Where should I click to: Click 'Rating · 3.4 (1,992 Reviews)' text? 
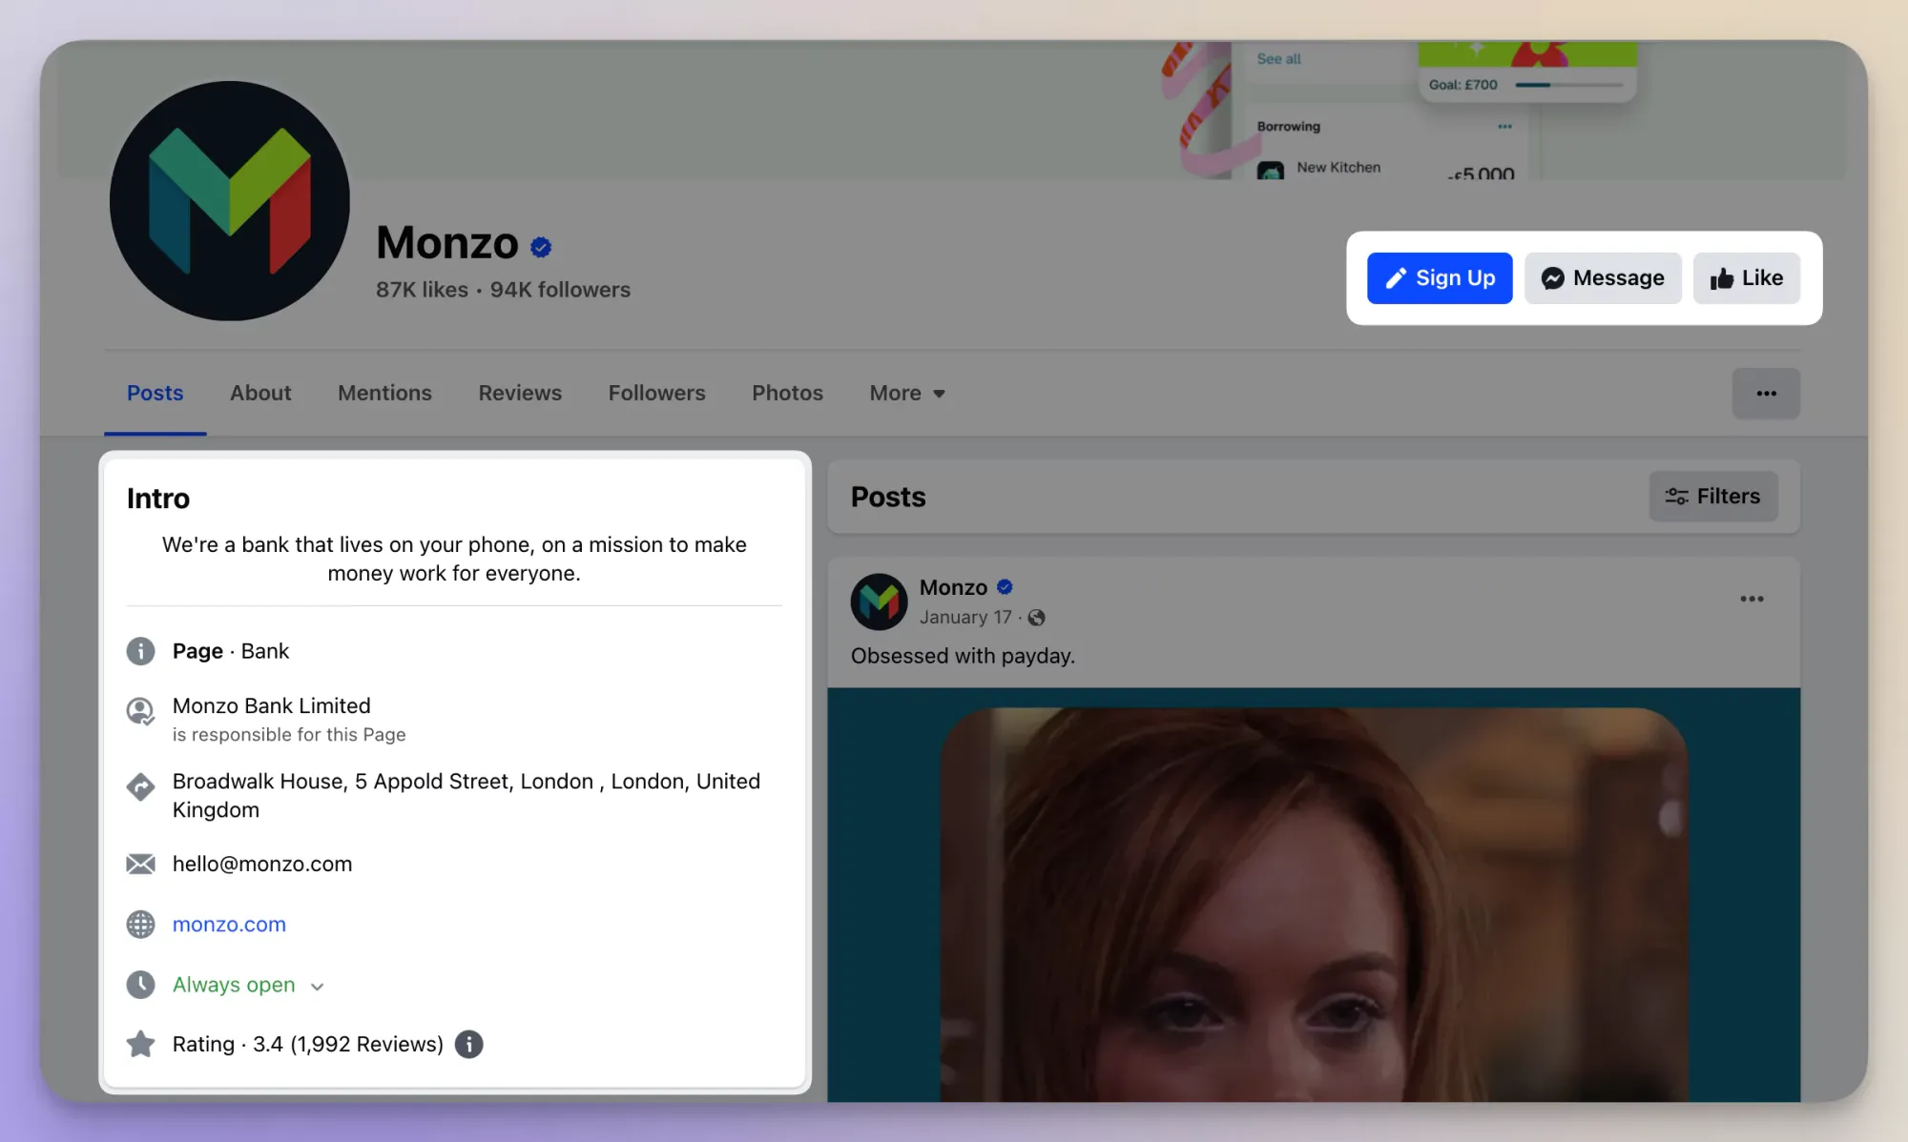tap(308, 1044)
